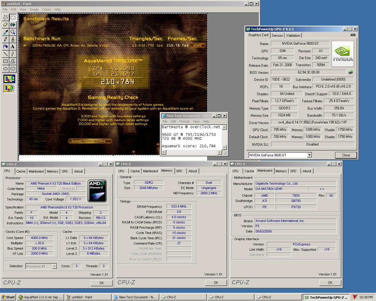Click the Windows Start button
376x301 pixels.
click(8, 297)
